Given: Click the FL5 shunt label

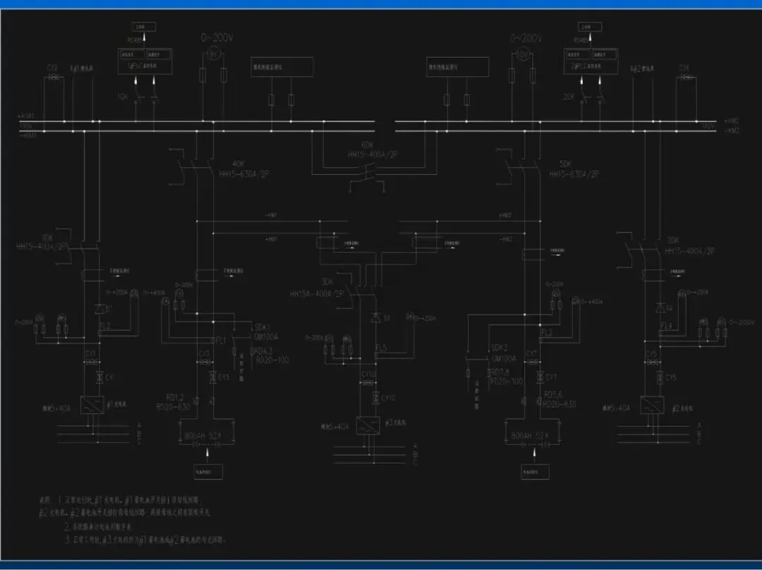Looking at the screenshot, I should click(381, 348).
